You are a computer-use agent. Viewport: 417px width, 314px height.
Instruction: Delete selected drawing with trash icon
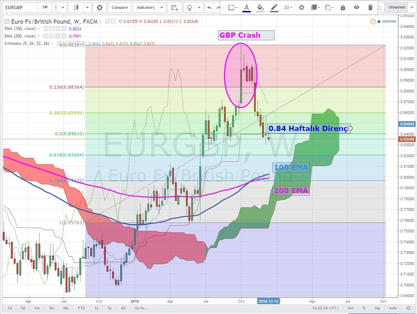pos(370,7)
